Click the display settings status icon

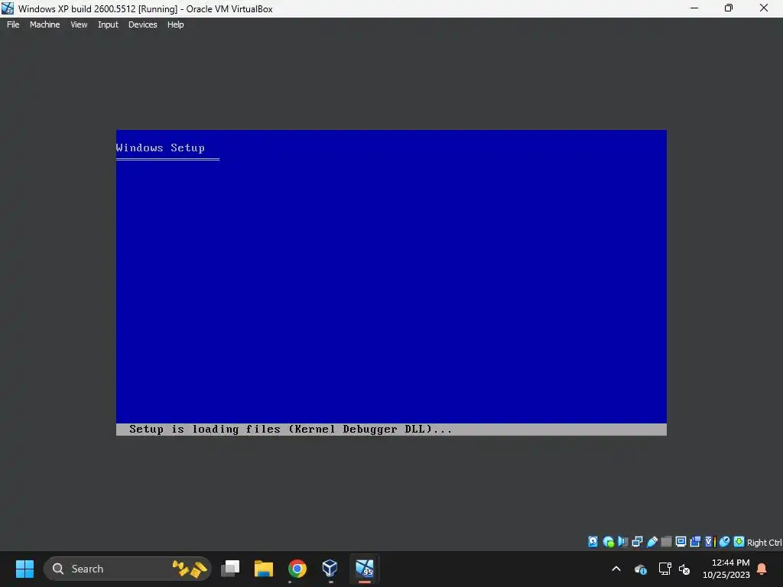[x=681, y=542]
